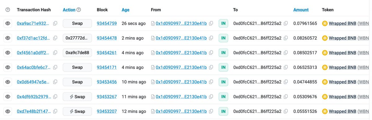The height and width of the screenshot is (120, 372).
Task: Click Wrapped BNB token link for 0.08502517
Action: point(343,53)
